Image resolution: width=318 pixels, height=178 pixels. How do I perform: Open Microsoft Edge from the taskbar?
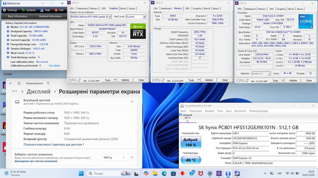pos(164,173)
